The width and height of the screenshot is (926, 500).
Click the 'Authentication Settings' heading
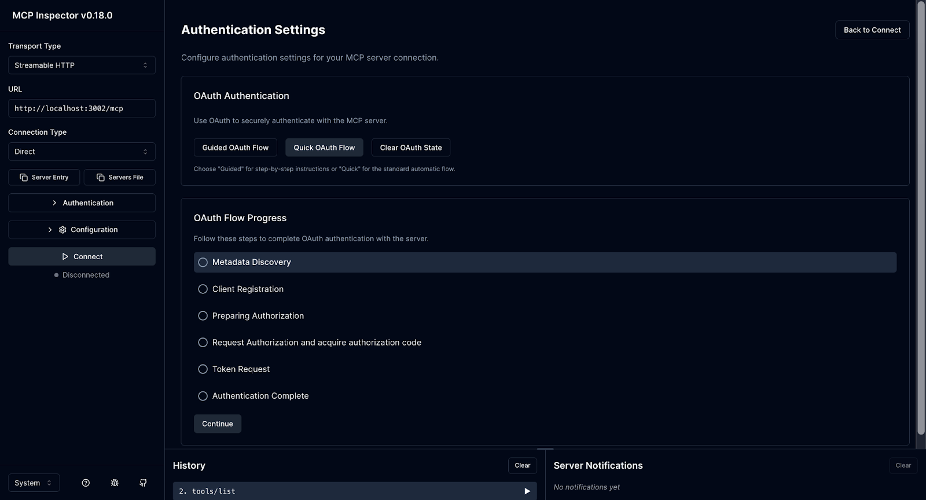click(x=253, y=30)
